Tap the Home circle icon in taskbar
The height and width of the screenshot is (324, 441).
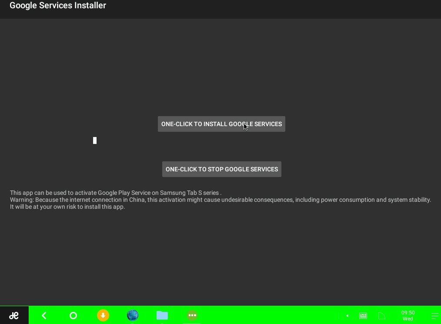tap(73, 315)
